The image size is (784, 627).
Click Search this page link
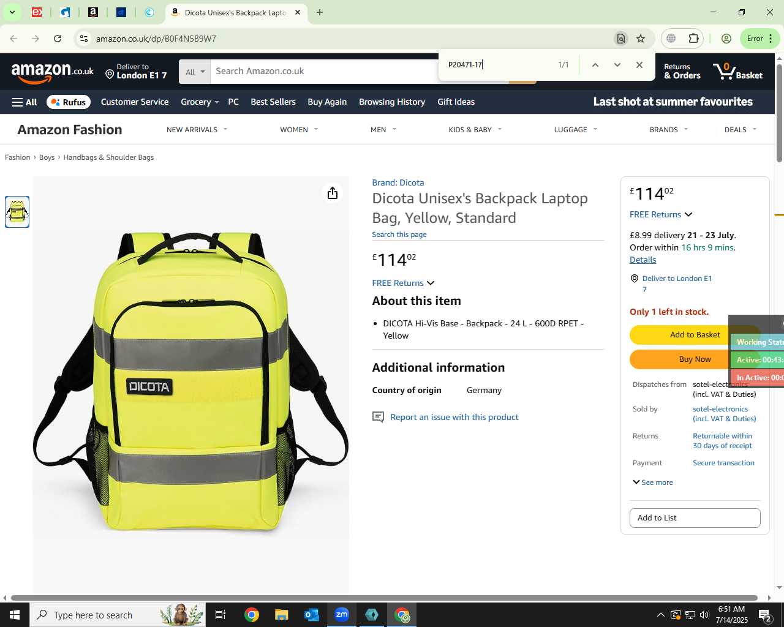pos(399,235)
